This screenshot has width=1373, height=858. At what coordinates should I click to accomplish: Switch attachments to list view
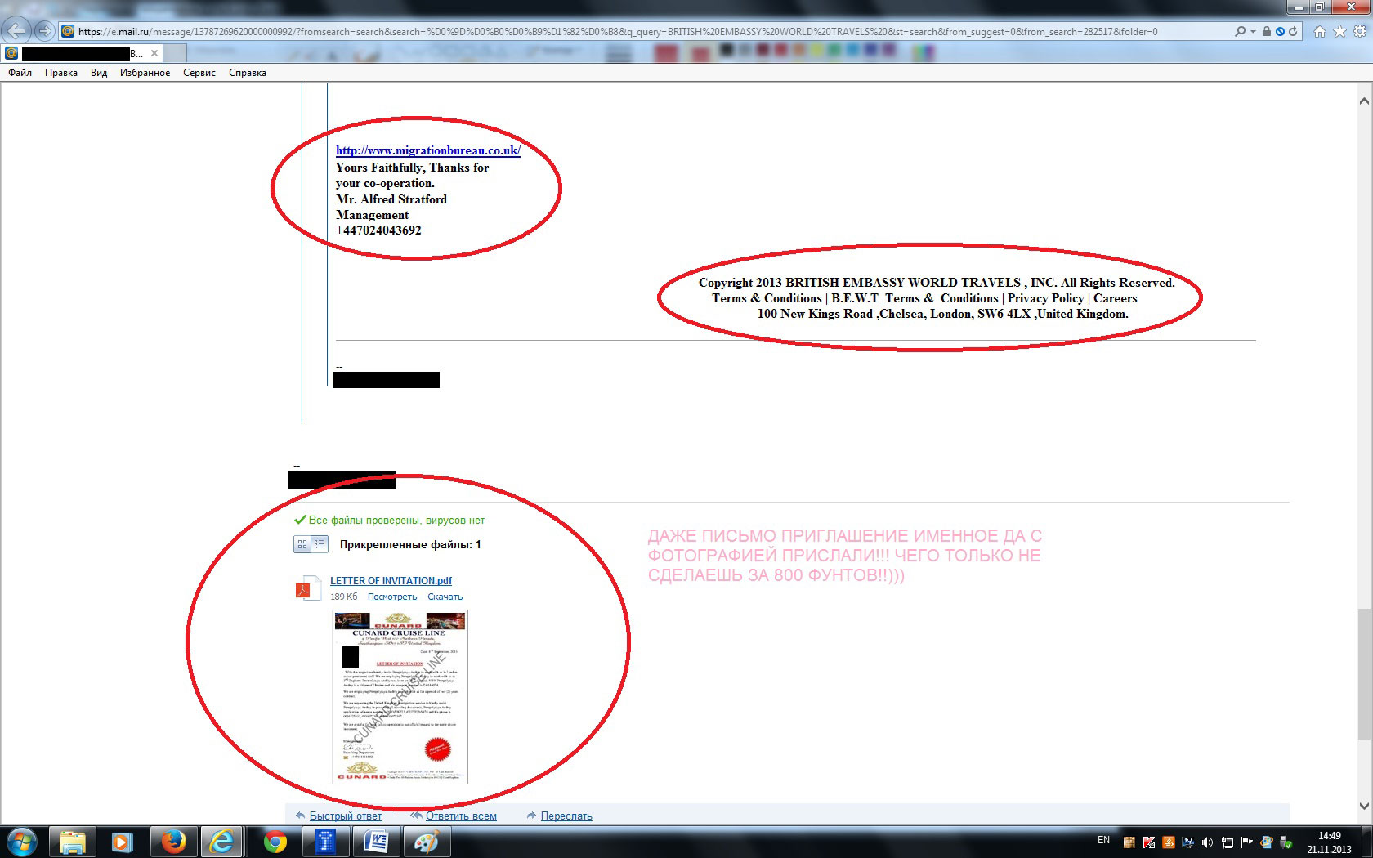(x=320, y=544)
